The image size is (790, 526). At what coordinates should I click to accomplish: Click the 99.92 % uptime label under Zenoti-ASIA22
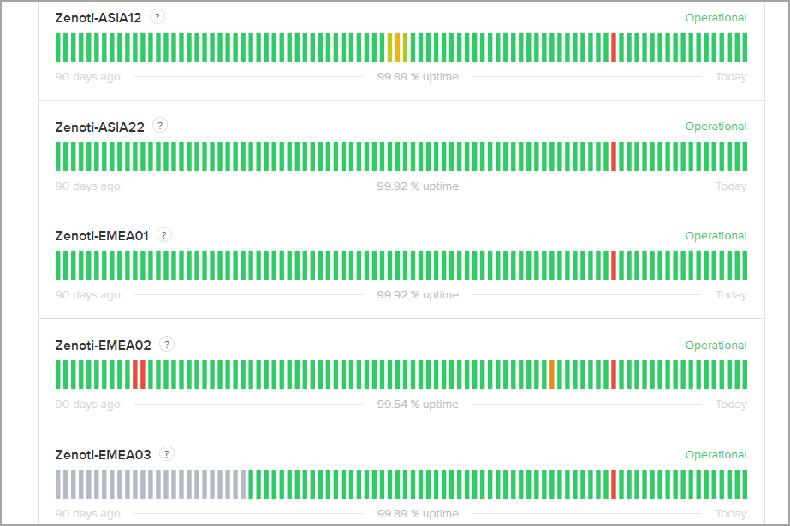tap(419, 186)
